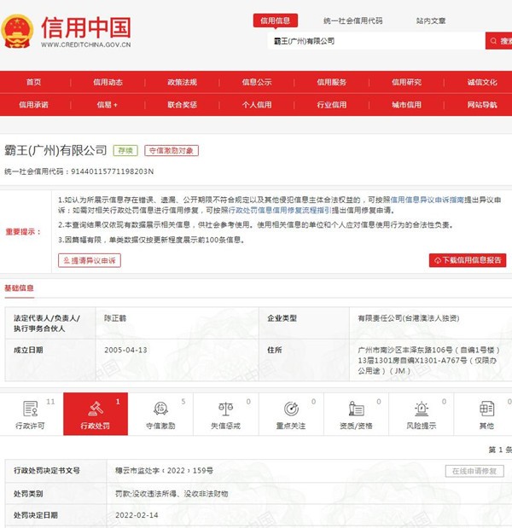Click the penalty document number 穗云市监处字〔2022〕159号
Screen dimensions: 512x528
coord(164,470)
